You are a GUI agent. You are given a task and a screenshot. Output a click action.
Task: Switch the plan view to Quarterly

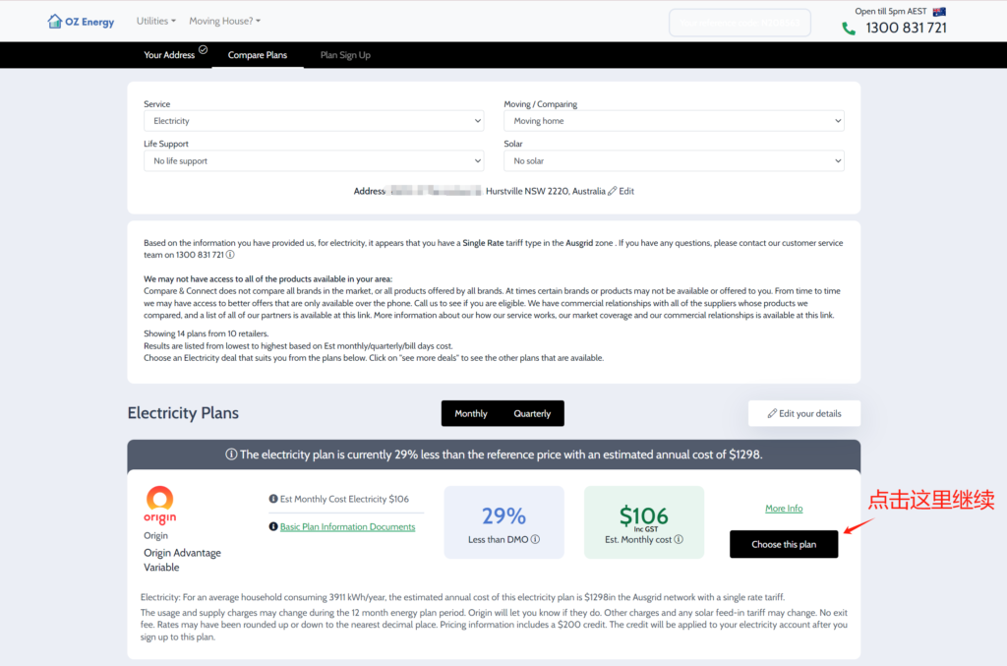click(532, 413)
